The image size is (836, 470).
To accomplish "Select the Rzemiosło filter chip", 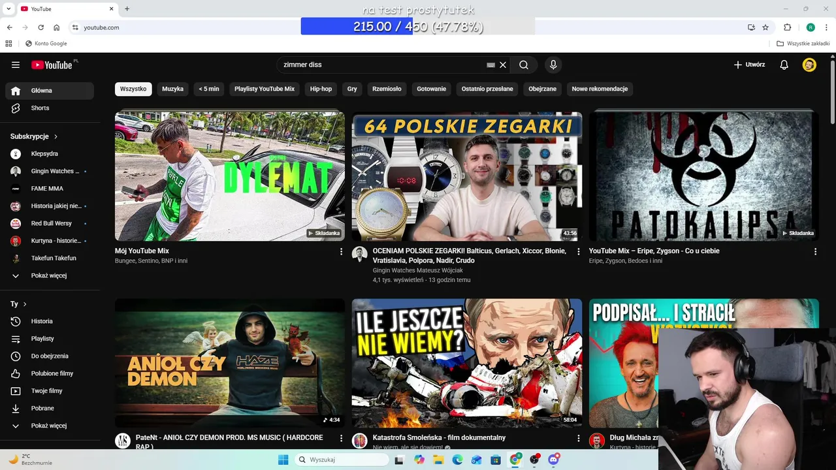I will pos(387,89).
